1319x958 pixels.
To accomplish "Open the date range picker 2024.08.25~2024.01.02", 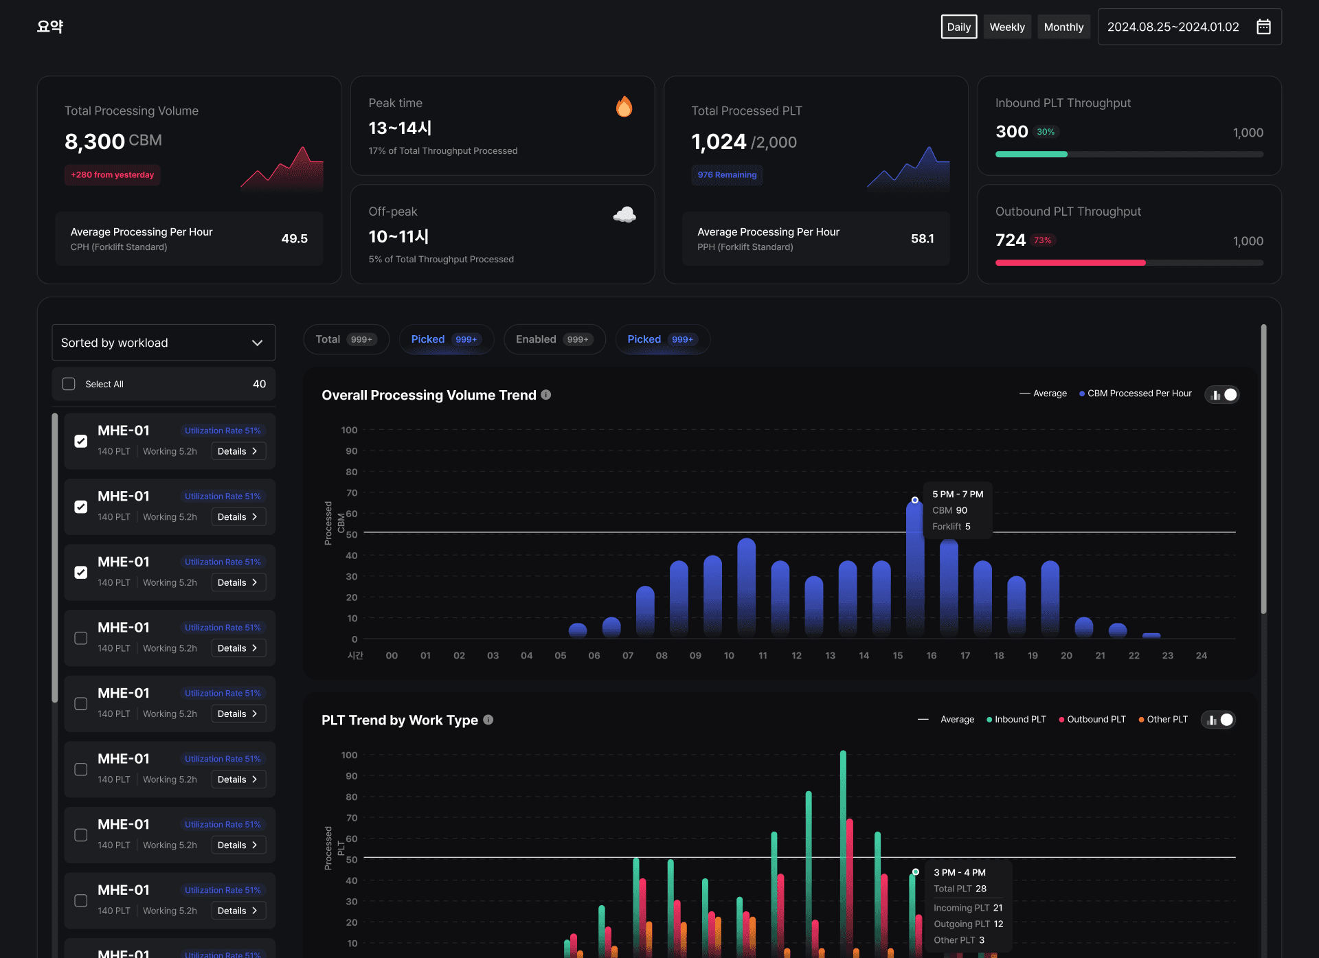I will (1173, 27).
